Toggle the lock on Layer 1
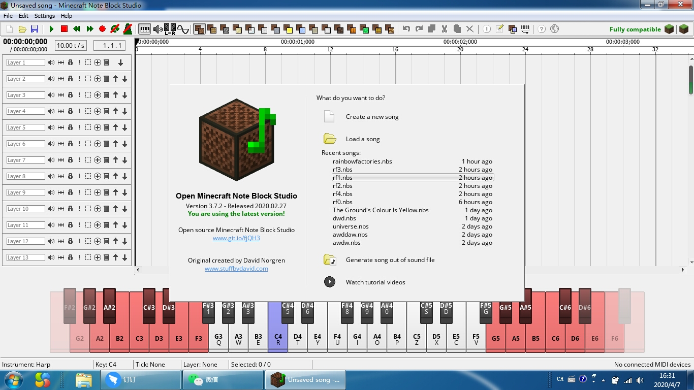The width and height of the screenshot is (694, 390). 70,62
